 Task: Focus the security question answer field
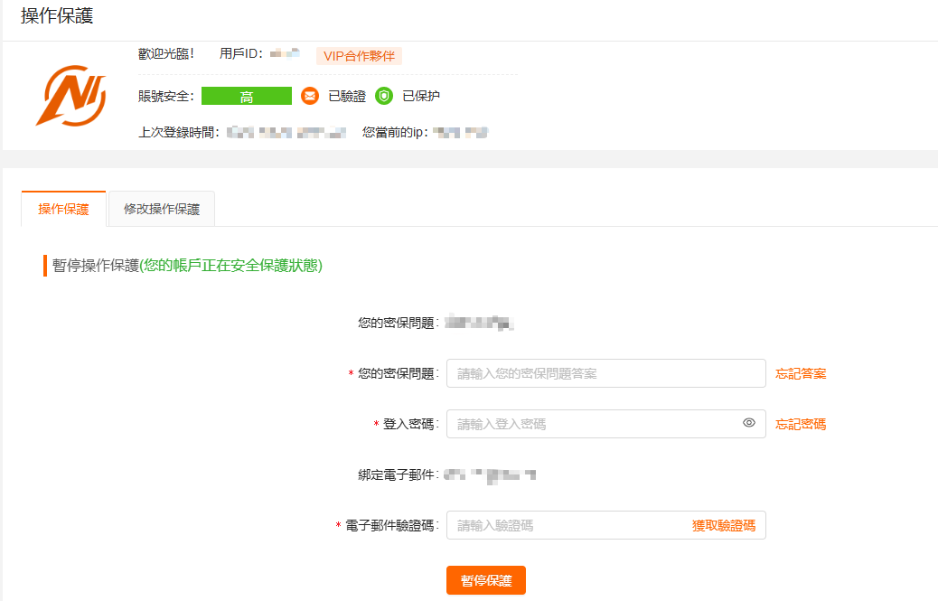[x=606, y=373]
